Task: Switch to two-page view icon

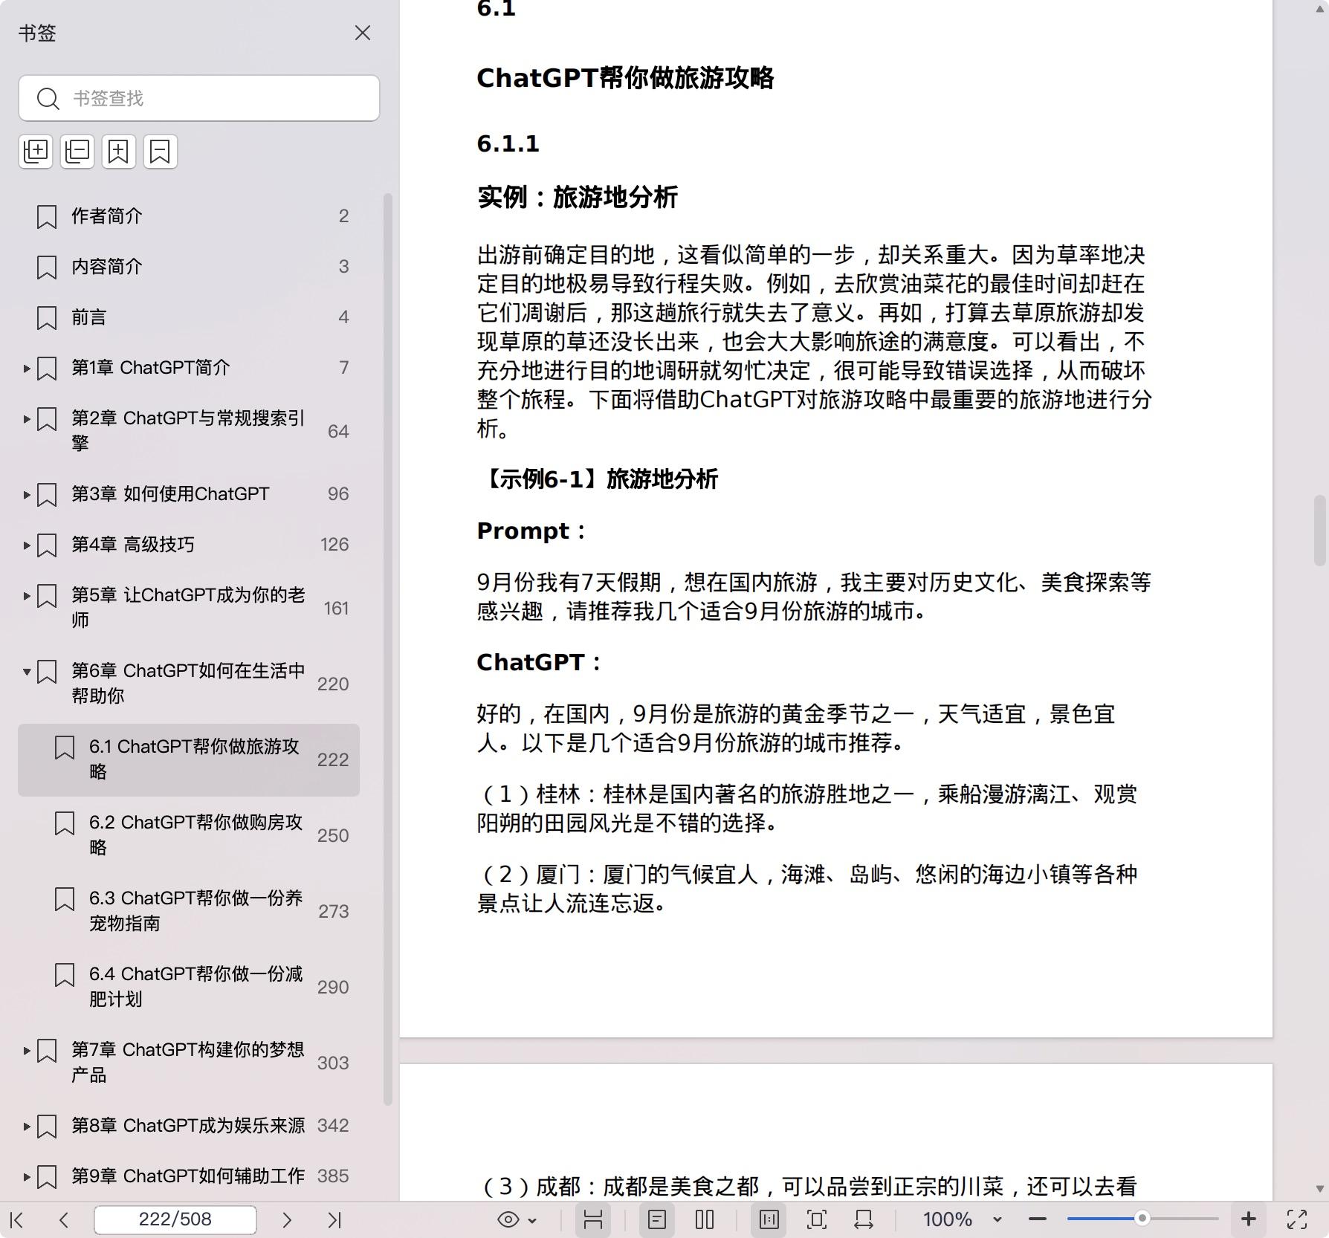Action: [705, 1219]
